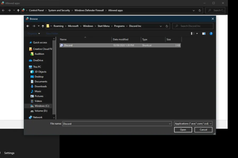This screenshot has width=238, height=158.
Task: Expand Allowed apps address dropdown
Action: [194, 11]
